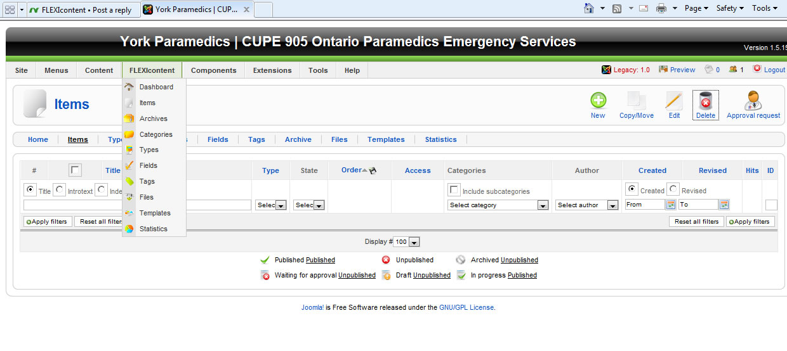Open the GNU/GPL License link
Image resolution: width=787 pixels, height=351 pixels.
(x=466, y=307)
